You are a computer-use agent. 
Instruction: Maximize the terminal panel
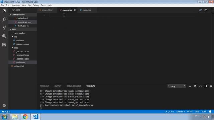[200, 86]
